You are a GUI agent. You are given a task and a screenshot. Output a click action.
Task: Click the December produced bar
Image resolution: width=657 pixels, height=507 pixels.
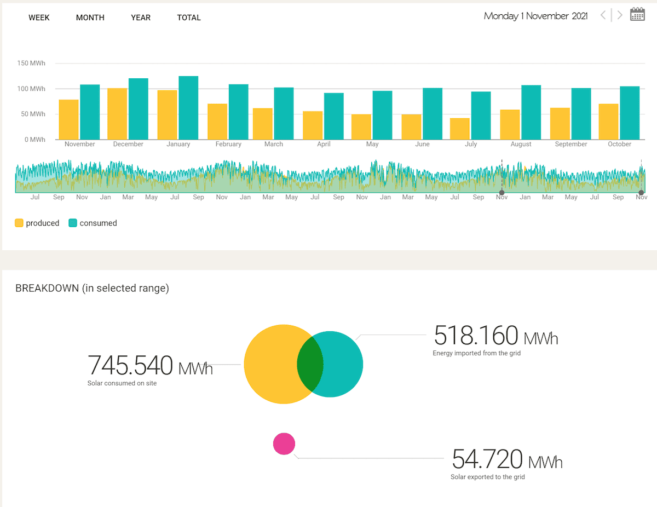[117, 114]
